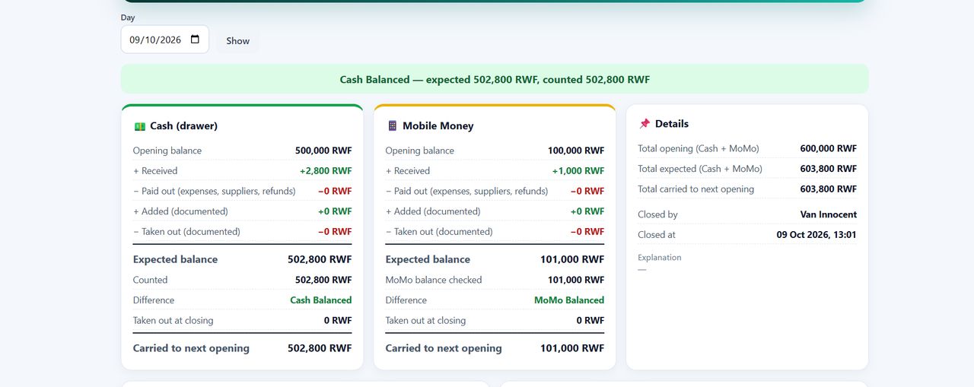This screenshot has width=974, height=387.
Task: Click cash Carried to next opening 502,800 RWF
Action: point(320,348)
